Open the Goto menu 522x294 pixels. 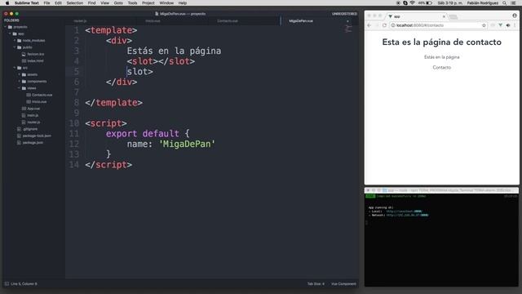click(118, 3)
